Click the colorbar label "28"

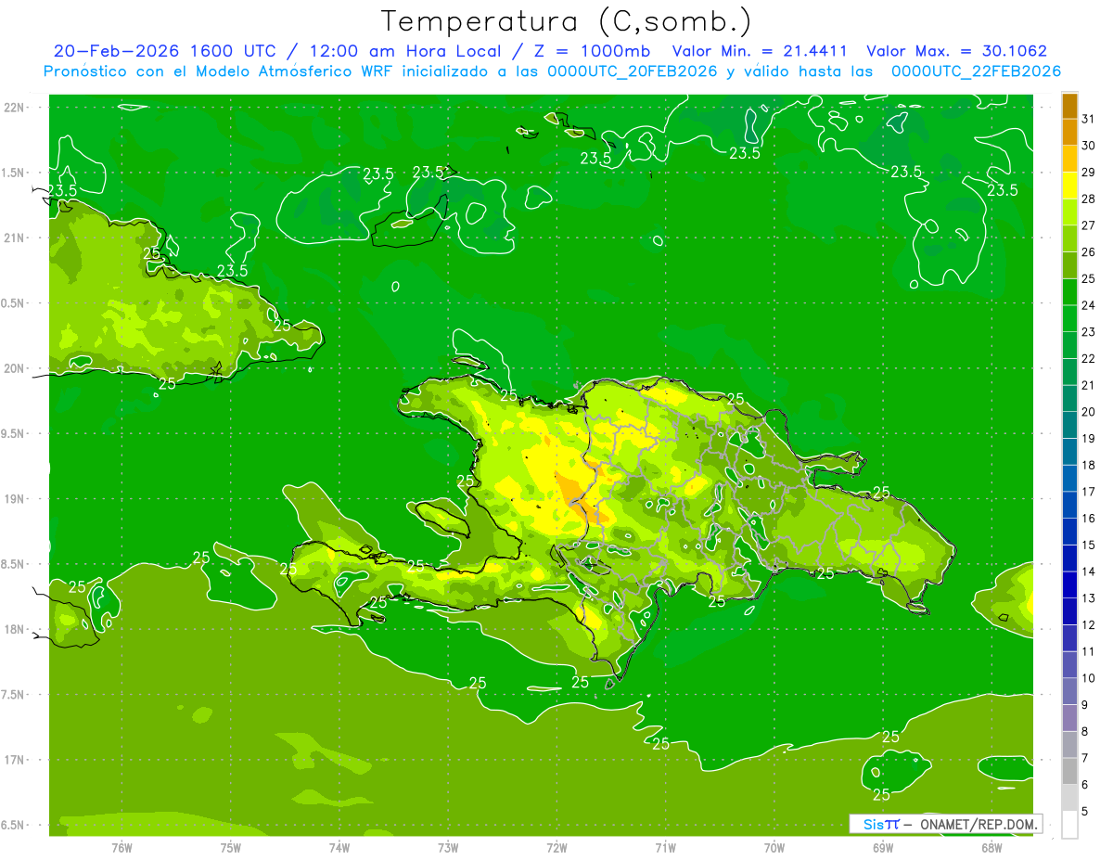[1089, 199]
